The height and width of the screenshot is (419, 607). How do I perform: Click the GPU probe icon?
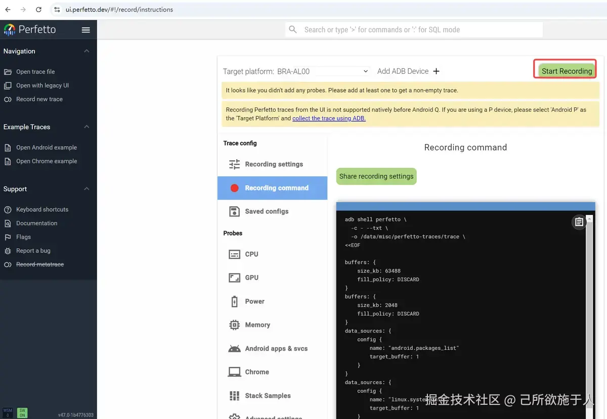coord(234,277)
